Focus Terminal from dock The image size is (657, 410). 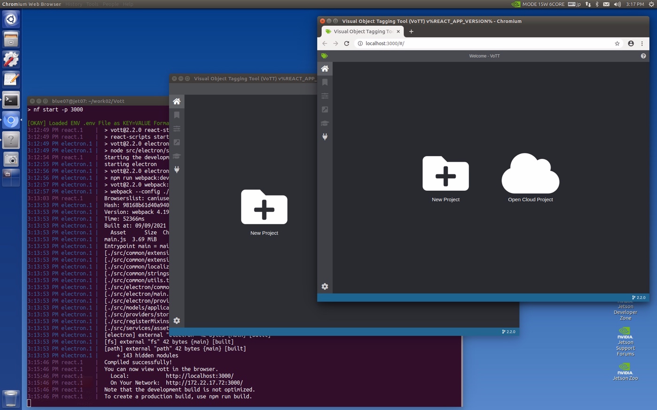(11, 100)
